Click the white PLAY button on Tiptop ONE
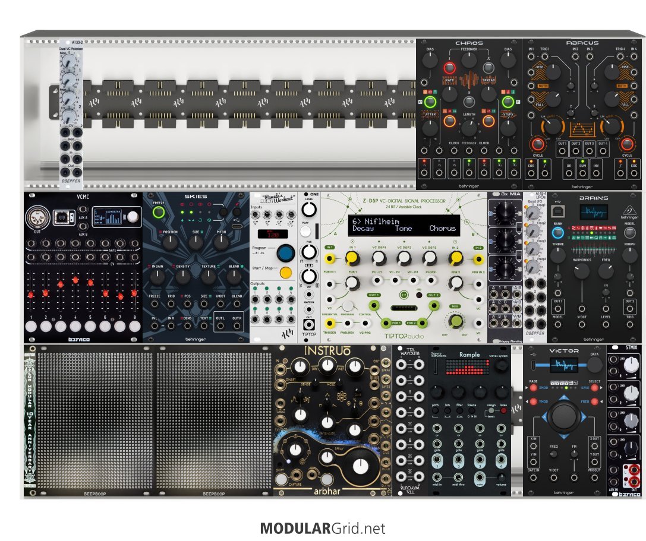The width and height of the screenshot is (646, 541). tap(305, 232)
